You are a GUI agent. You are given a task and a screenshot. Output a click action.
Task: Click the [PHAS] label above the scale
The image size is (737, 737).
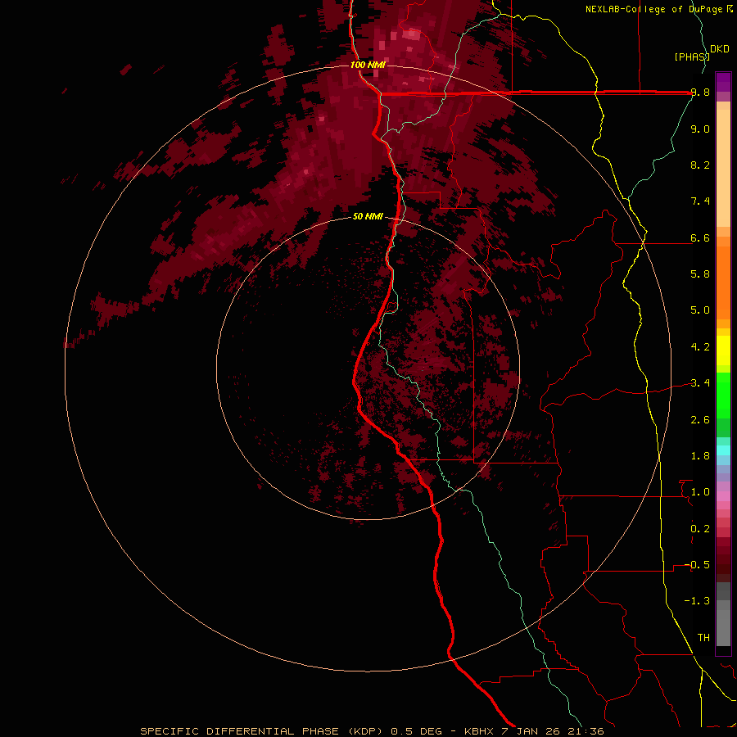tap(691, 57)
